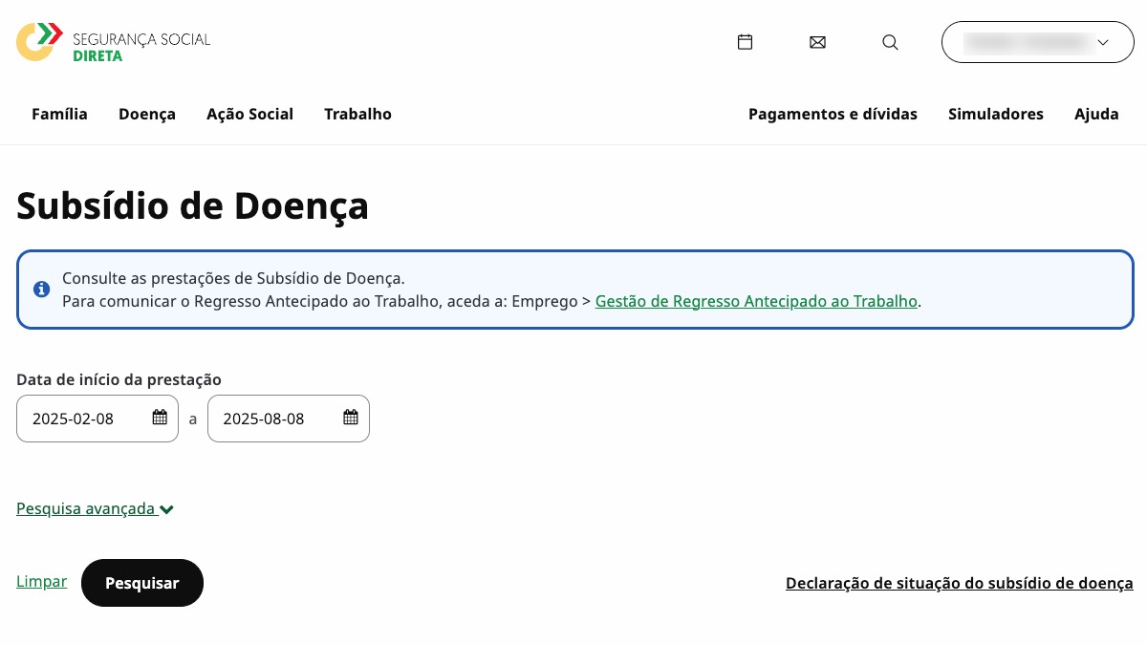
Task: Expand Pesquisa avançada section
Action: (x=95, y=509)
